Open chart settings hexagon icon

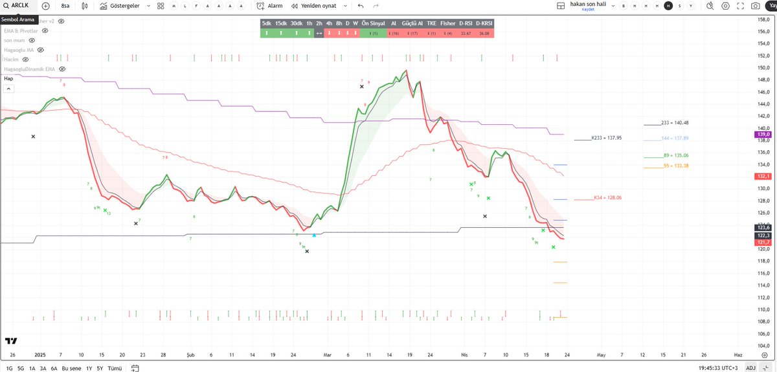tap(725, 6)
